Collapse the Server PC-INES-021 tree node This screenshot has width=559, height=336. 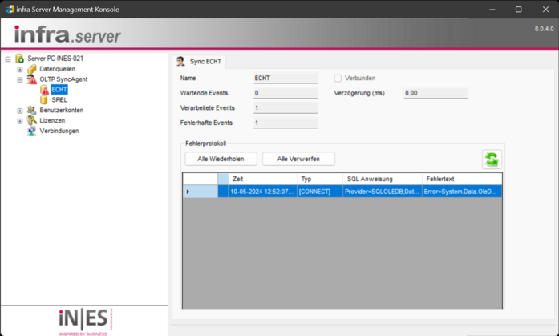(x=8, y=59)
